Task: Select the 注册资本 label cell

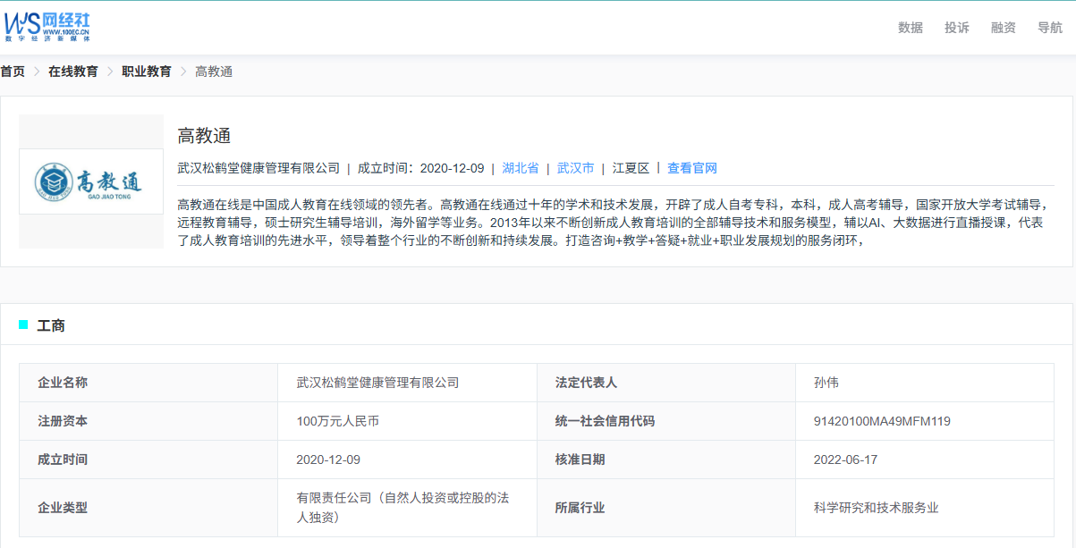Action: pyautogui.click(x=149, y=421)
